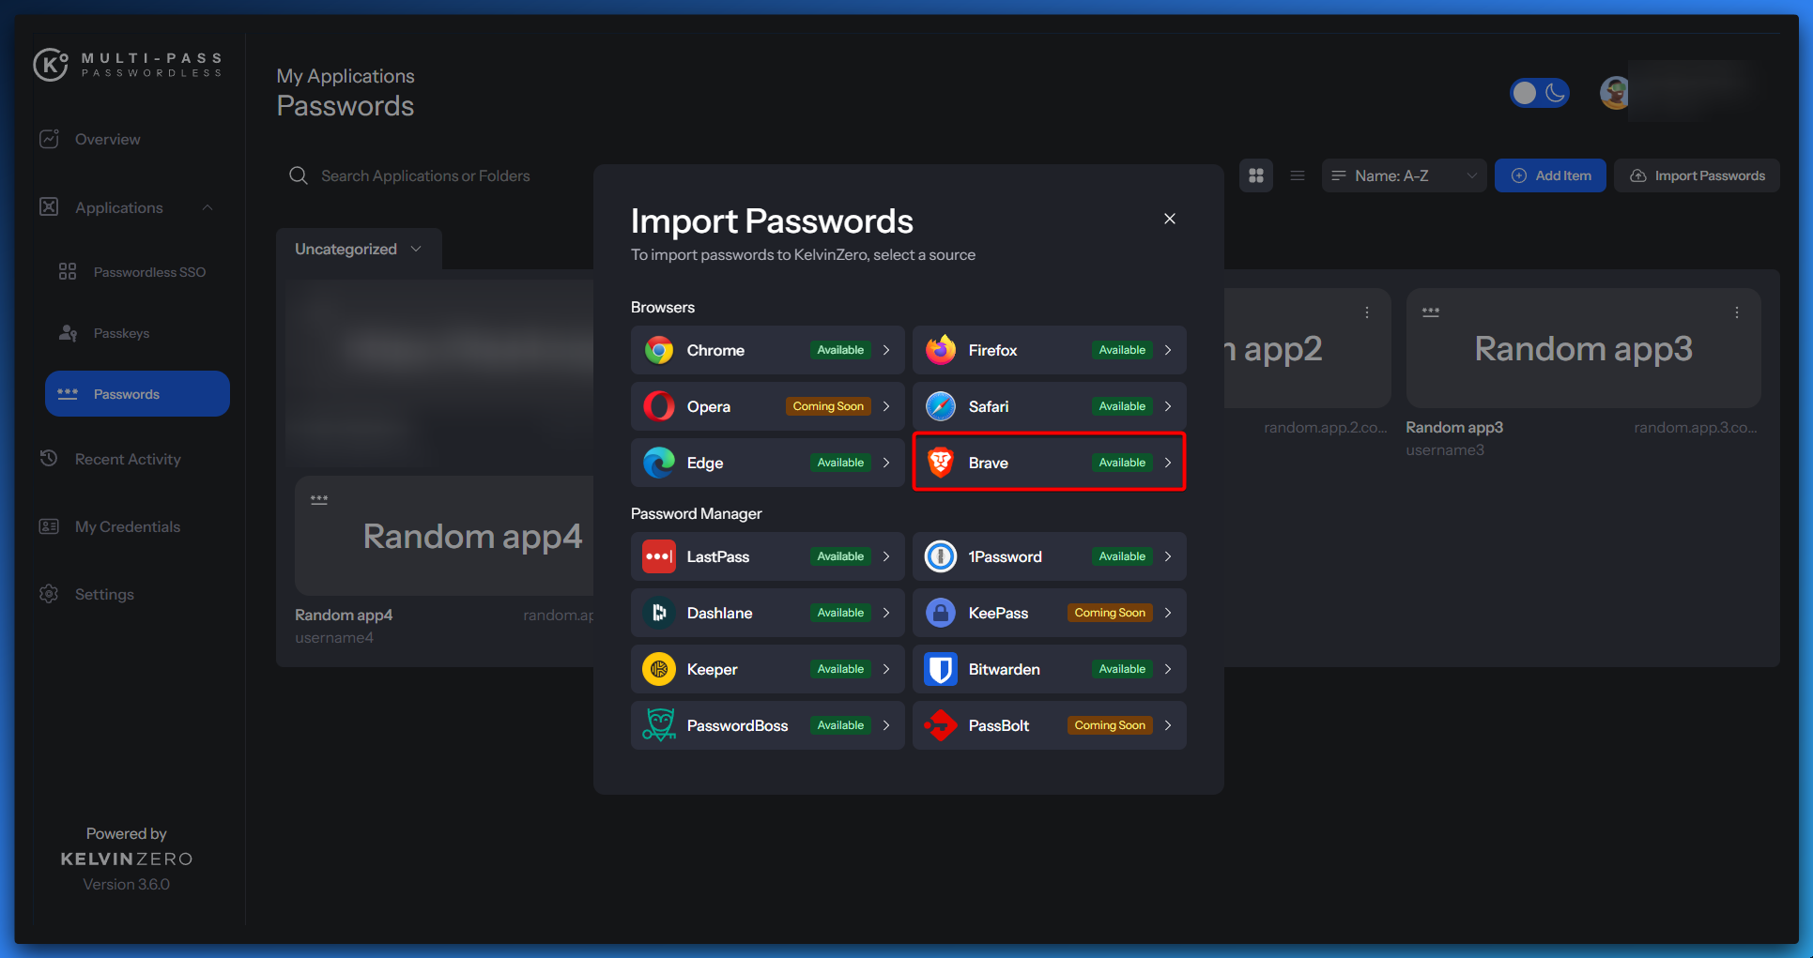Screen dimensions: 1813x958
Task: Switch to grid view layout
Action: (1255, 175)
